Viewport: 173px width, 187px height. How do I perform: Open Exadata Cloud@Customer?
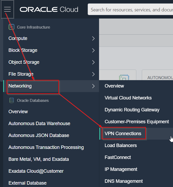pos(36,171)
